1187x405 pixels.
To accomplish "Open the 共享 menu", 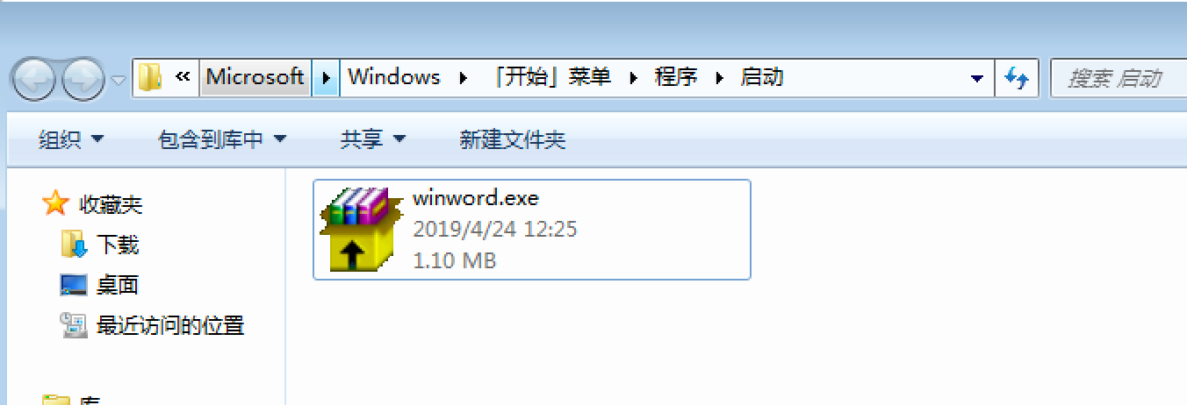I will tap(373, 139).
